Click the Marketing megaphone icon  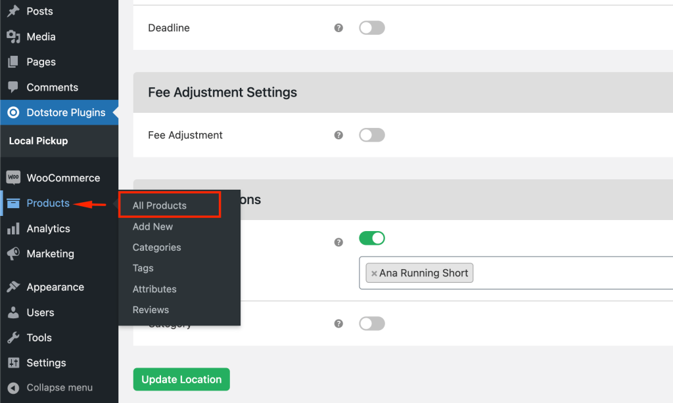tap(13, 253)
